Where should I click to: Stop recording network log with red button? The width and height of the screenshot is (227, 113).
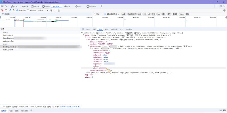(x=2, y=10)
